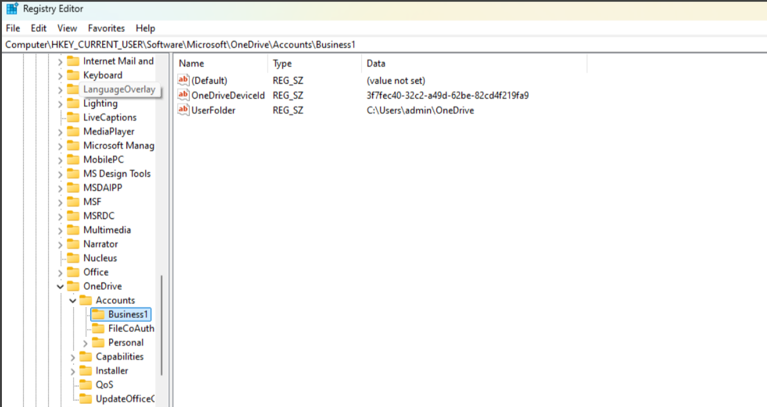
Task: Expand the Internet Mail and key
Action: point(60,62)
